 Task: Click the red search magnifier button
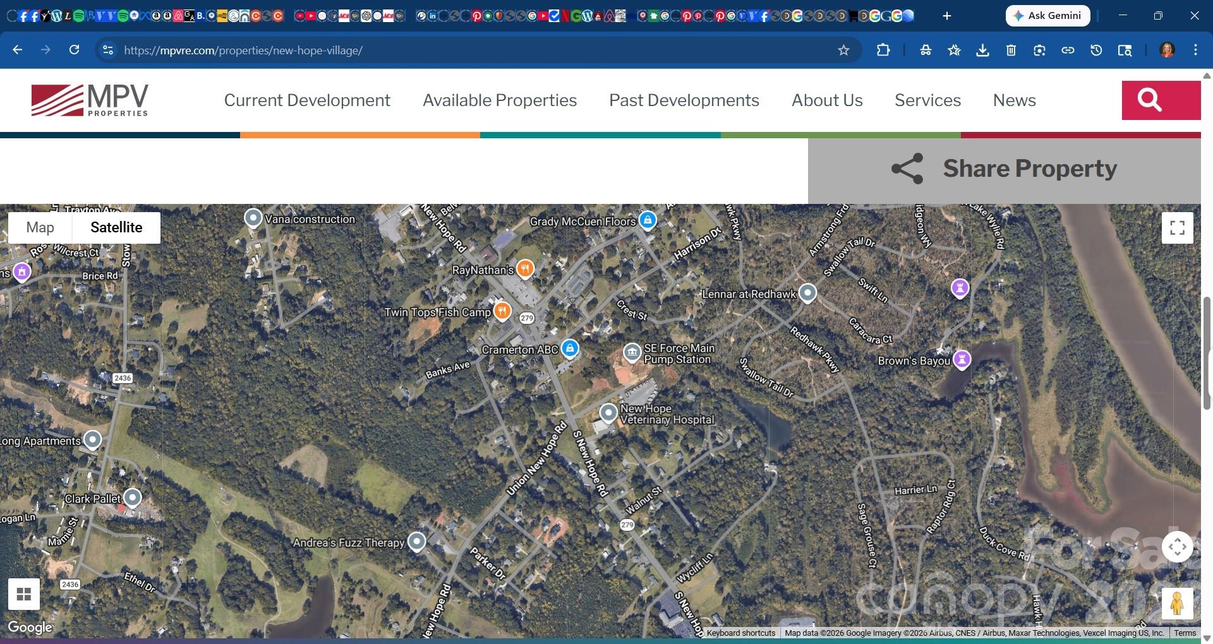pos(1161,100)
